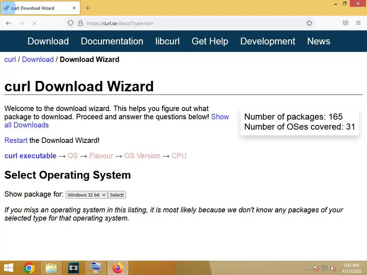Open the Get Help navigation item

(x=210, y=41)
